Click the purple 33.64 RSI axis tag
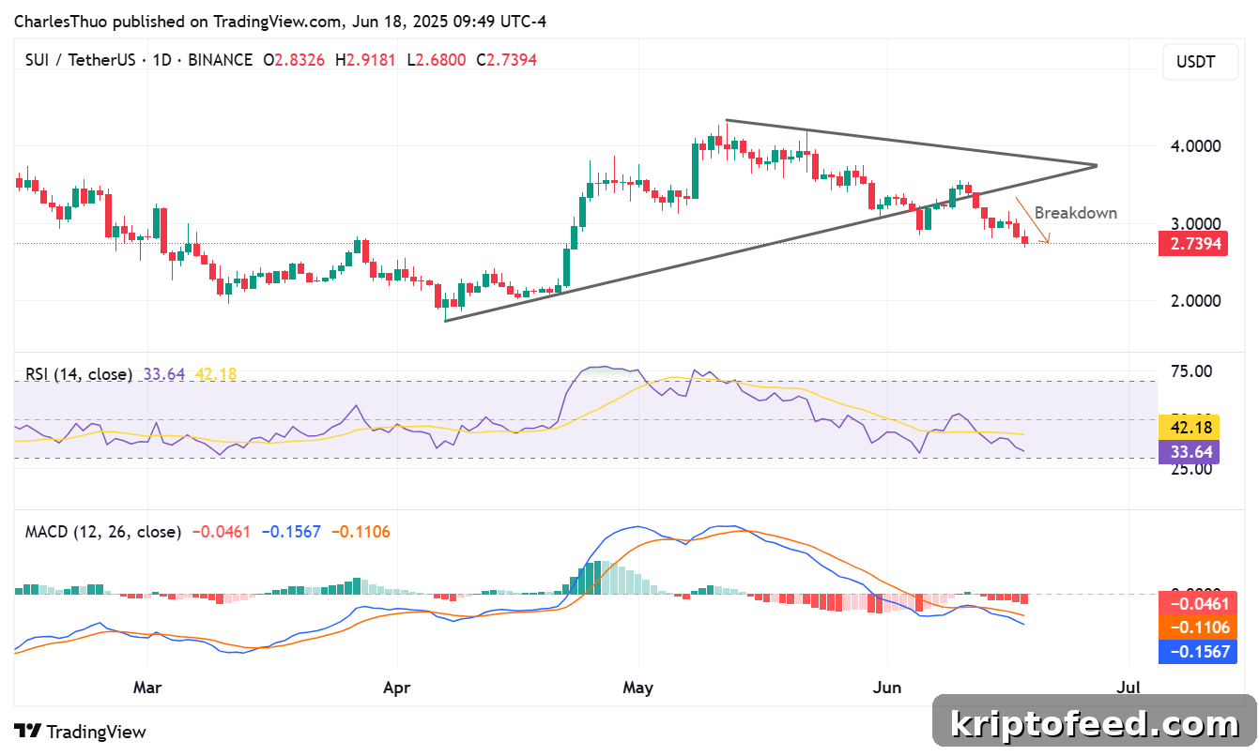Image resolution: width=1259 pixels, height=756 pixels. click(x=1189, y=452)
